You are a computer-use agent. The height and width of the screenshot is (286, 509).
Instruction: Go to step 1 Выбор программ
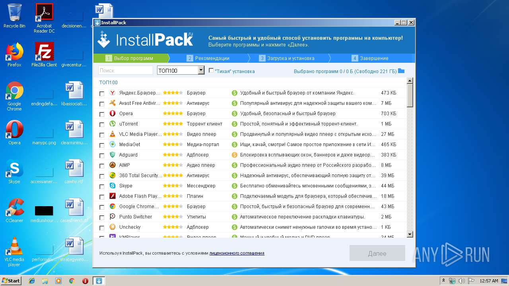coord(130,58)
